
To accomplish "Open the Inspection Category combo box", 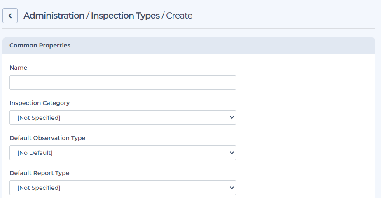I will (x=123, y=118).
